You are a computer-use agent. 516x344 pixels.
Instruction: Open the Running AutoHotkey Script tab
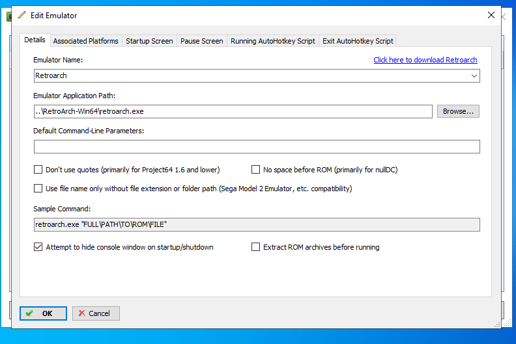click(x=273, y=41)
